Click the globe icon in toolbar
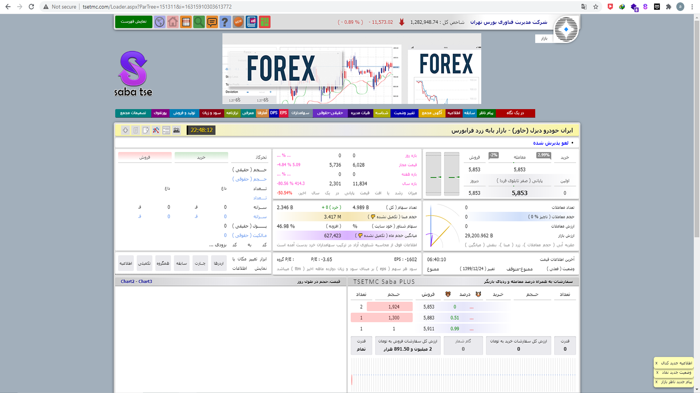This screenshot has height=393, width=700. tap(160, 22)
